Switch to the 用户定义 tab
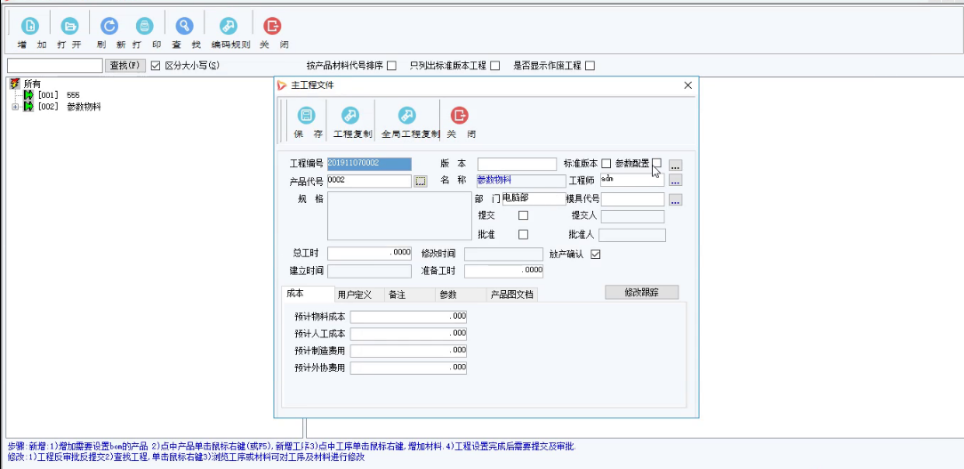This screenshot has width=964, height=469. point(354,295)
